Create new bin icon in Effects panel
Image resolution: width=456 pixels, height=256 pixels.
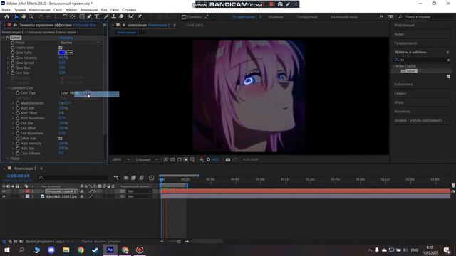point(448,76)
